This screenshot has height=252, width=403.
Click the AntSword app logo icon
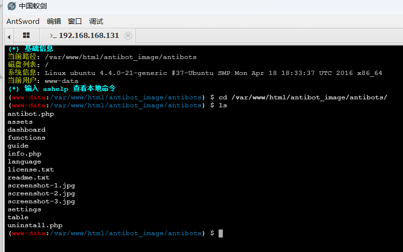click(x=12, y=6)
